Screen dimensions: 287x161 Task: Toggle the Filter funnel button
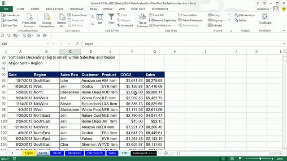click(x=111, y=19)
